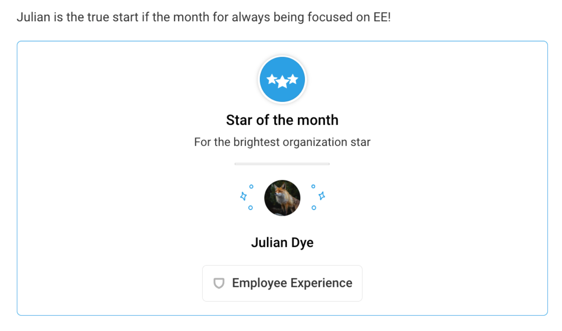
Task: Open the fox profile picture
Action: point(282,198)
